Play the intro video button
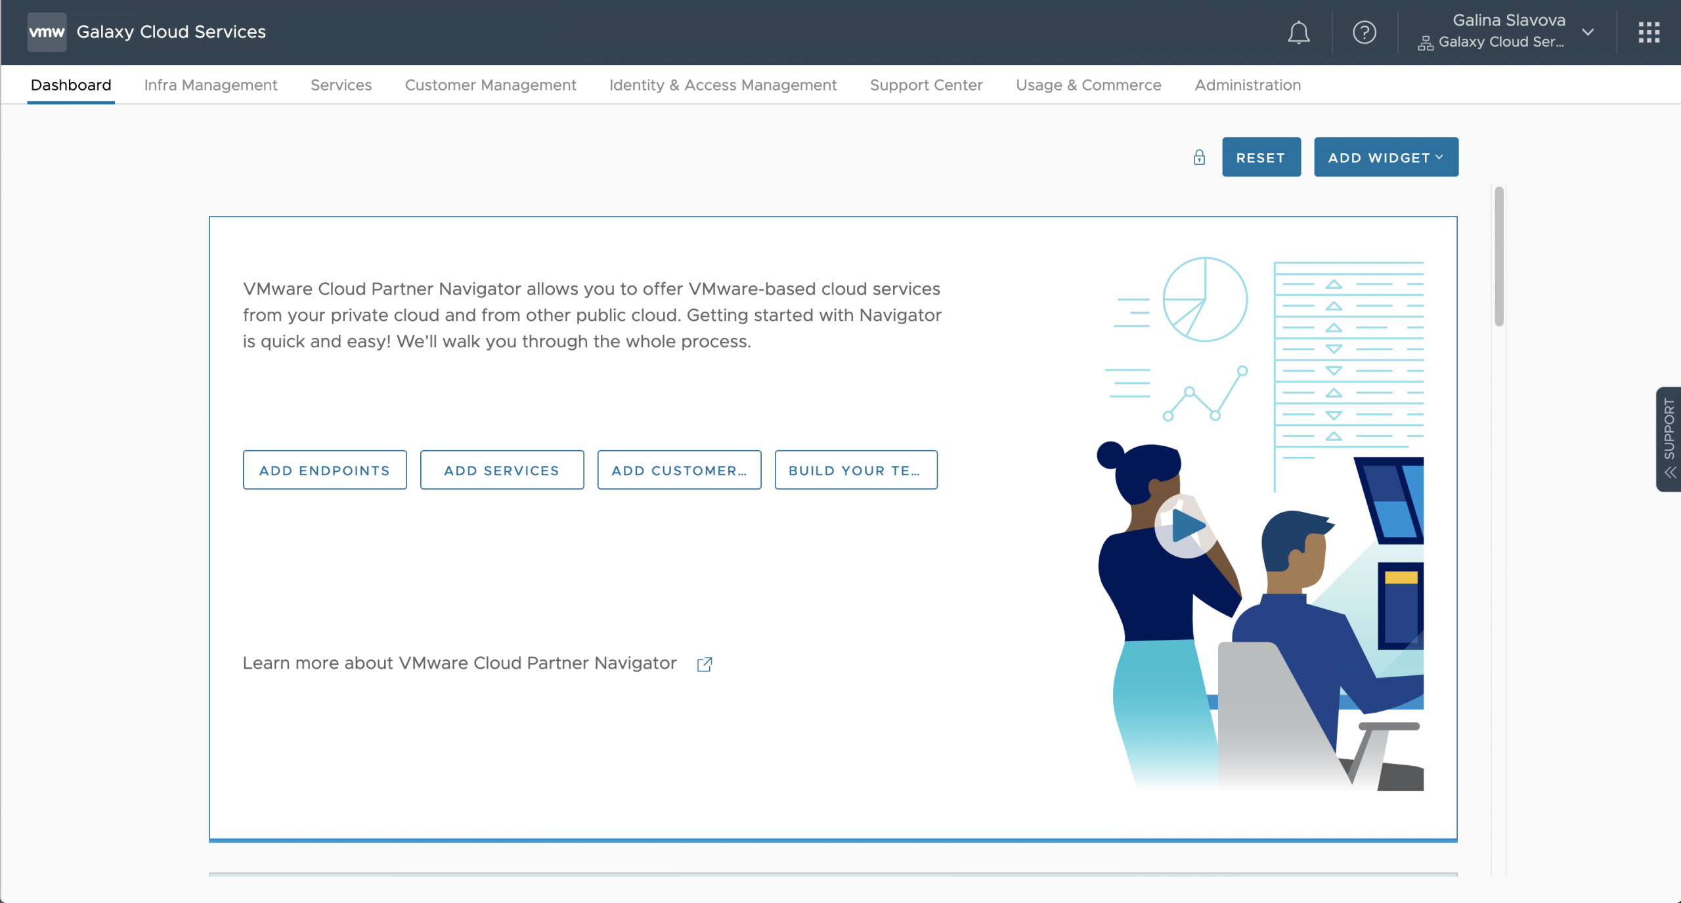1681x903 pixels. tap(1186, 526)
